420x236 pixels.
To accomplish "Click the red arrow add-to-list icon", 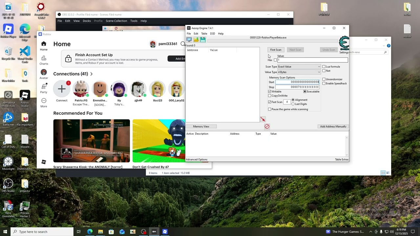I will (x=263, y=119).
